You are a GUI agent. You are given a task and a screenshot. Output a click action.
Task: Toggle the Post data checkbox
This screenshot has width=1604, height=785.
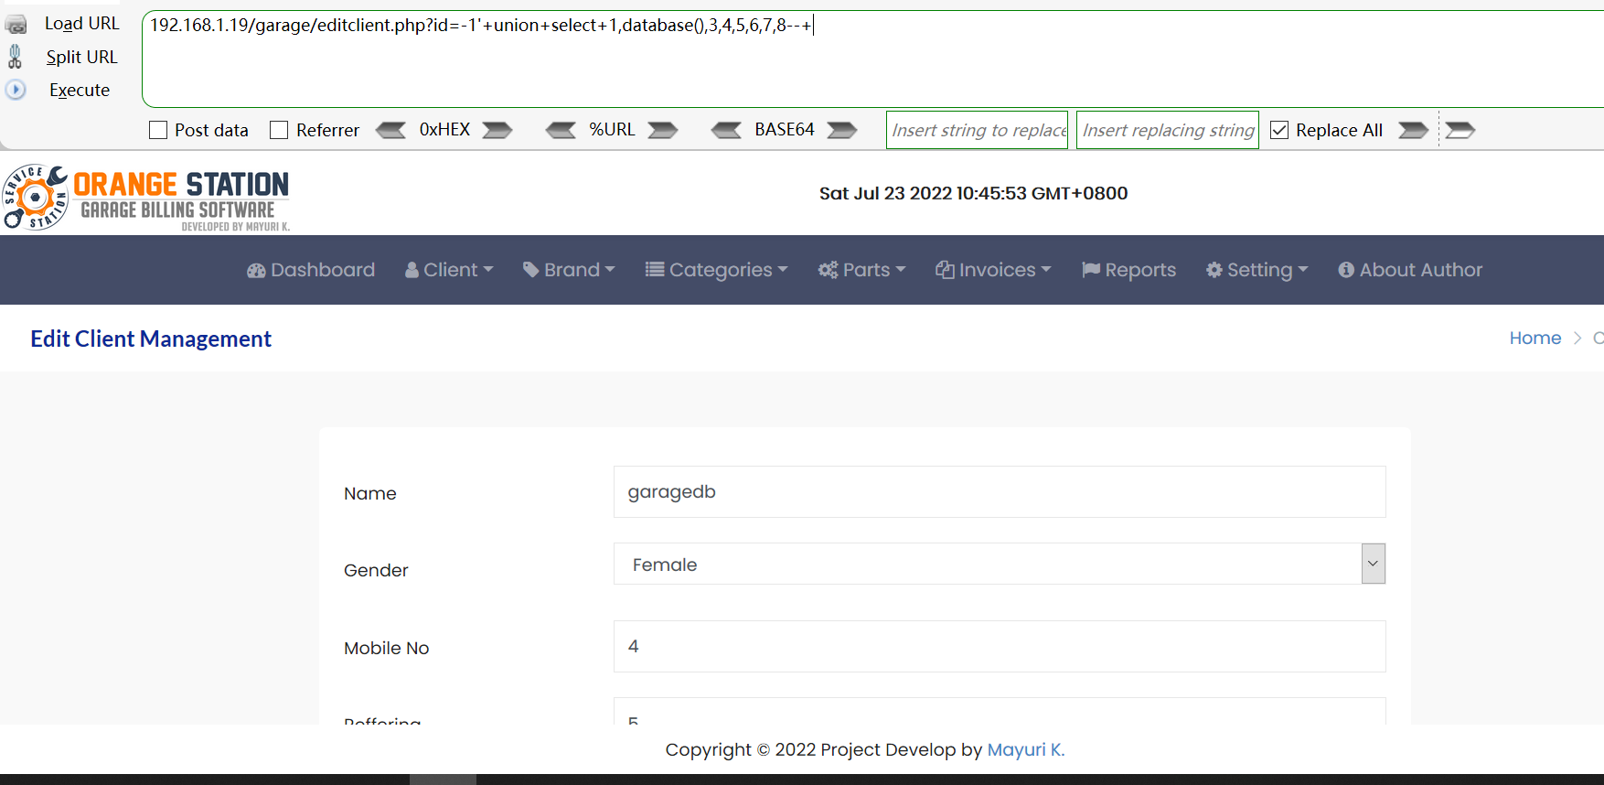(158, 130)
